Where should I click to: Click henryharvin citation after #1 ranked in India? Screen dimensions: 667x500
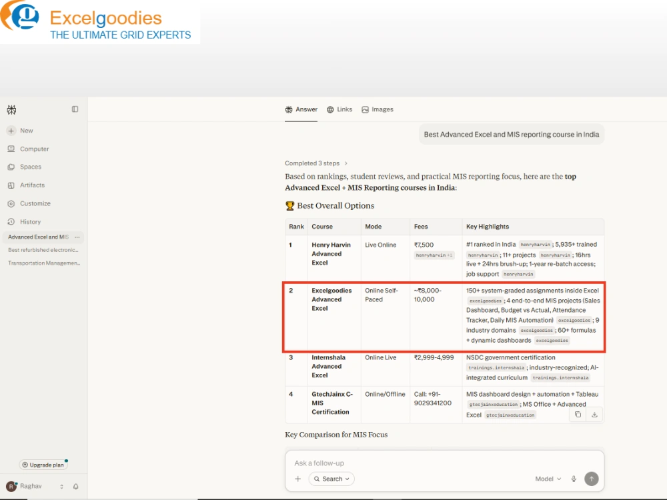point(535,245)
